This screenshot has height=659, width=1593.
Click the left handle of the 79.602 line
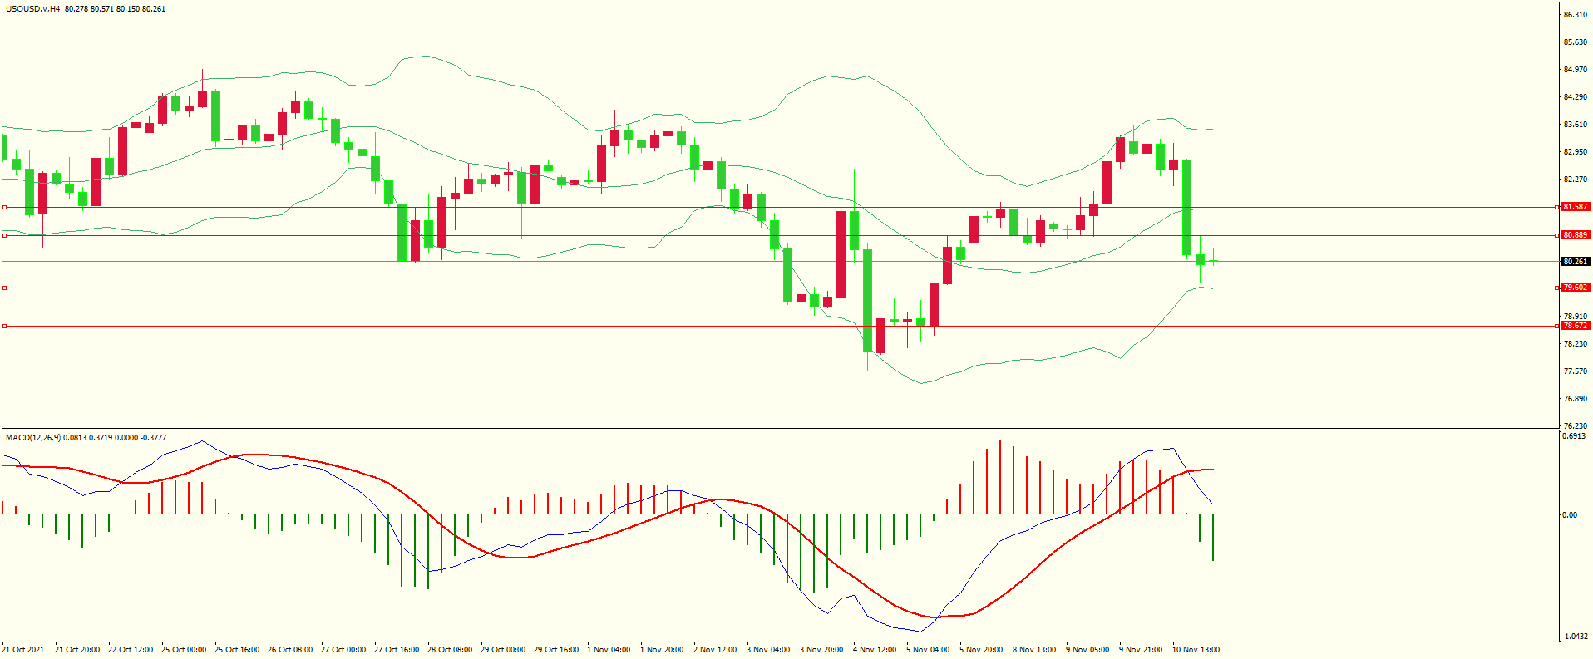[x=4, y=288]
